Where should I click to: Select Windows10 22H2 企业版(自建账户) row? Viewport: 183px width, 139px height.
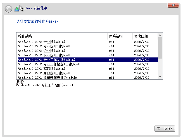coord(88,55)
